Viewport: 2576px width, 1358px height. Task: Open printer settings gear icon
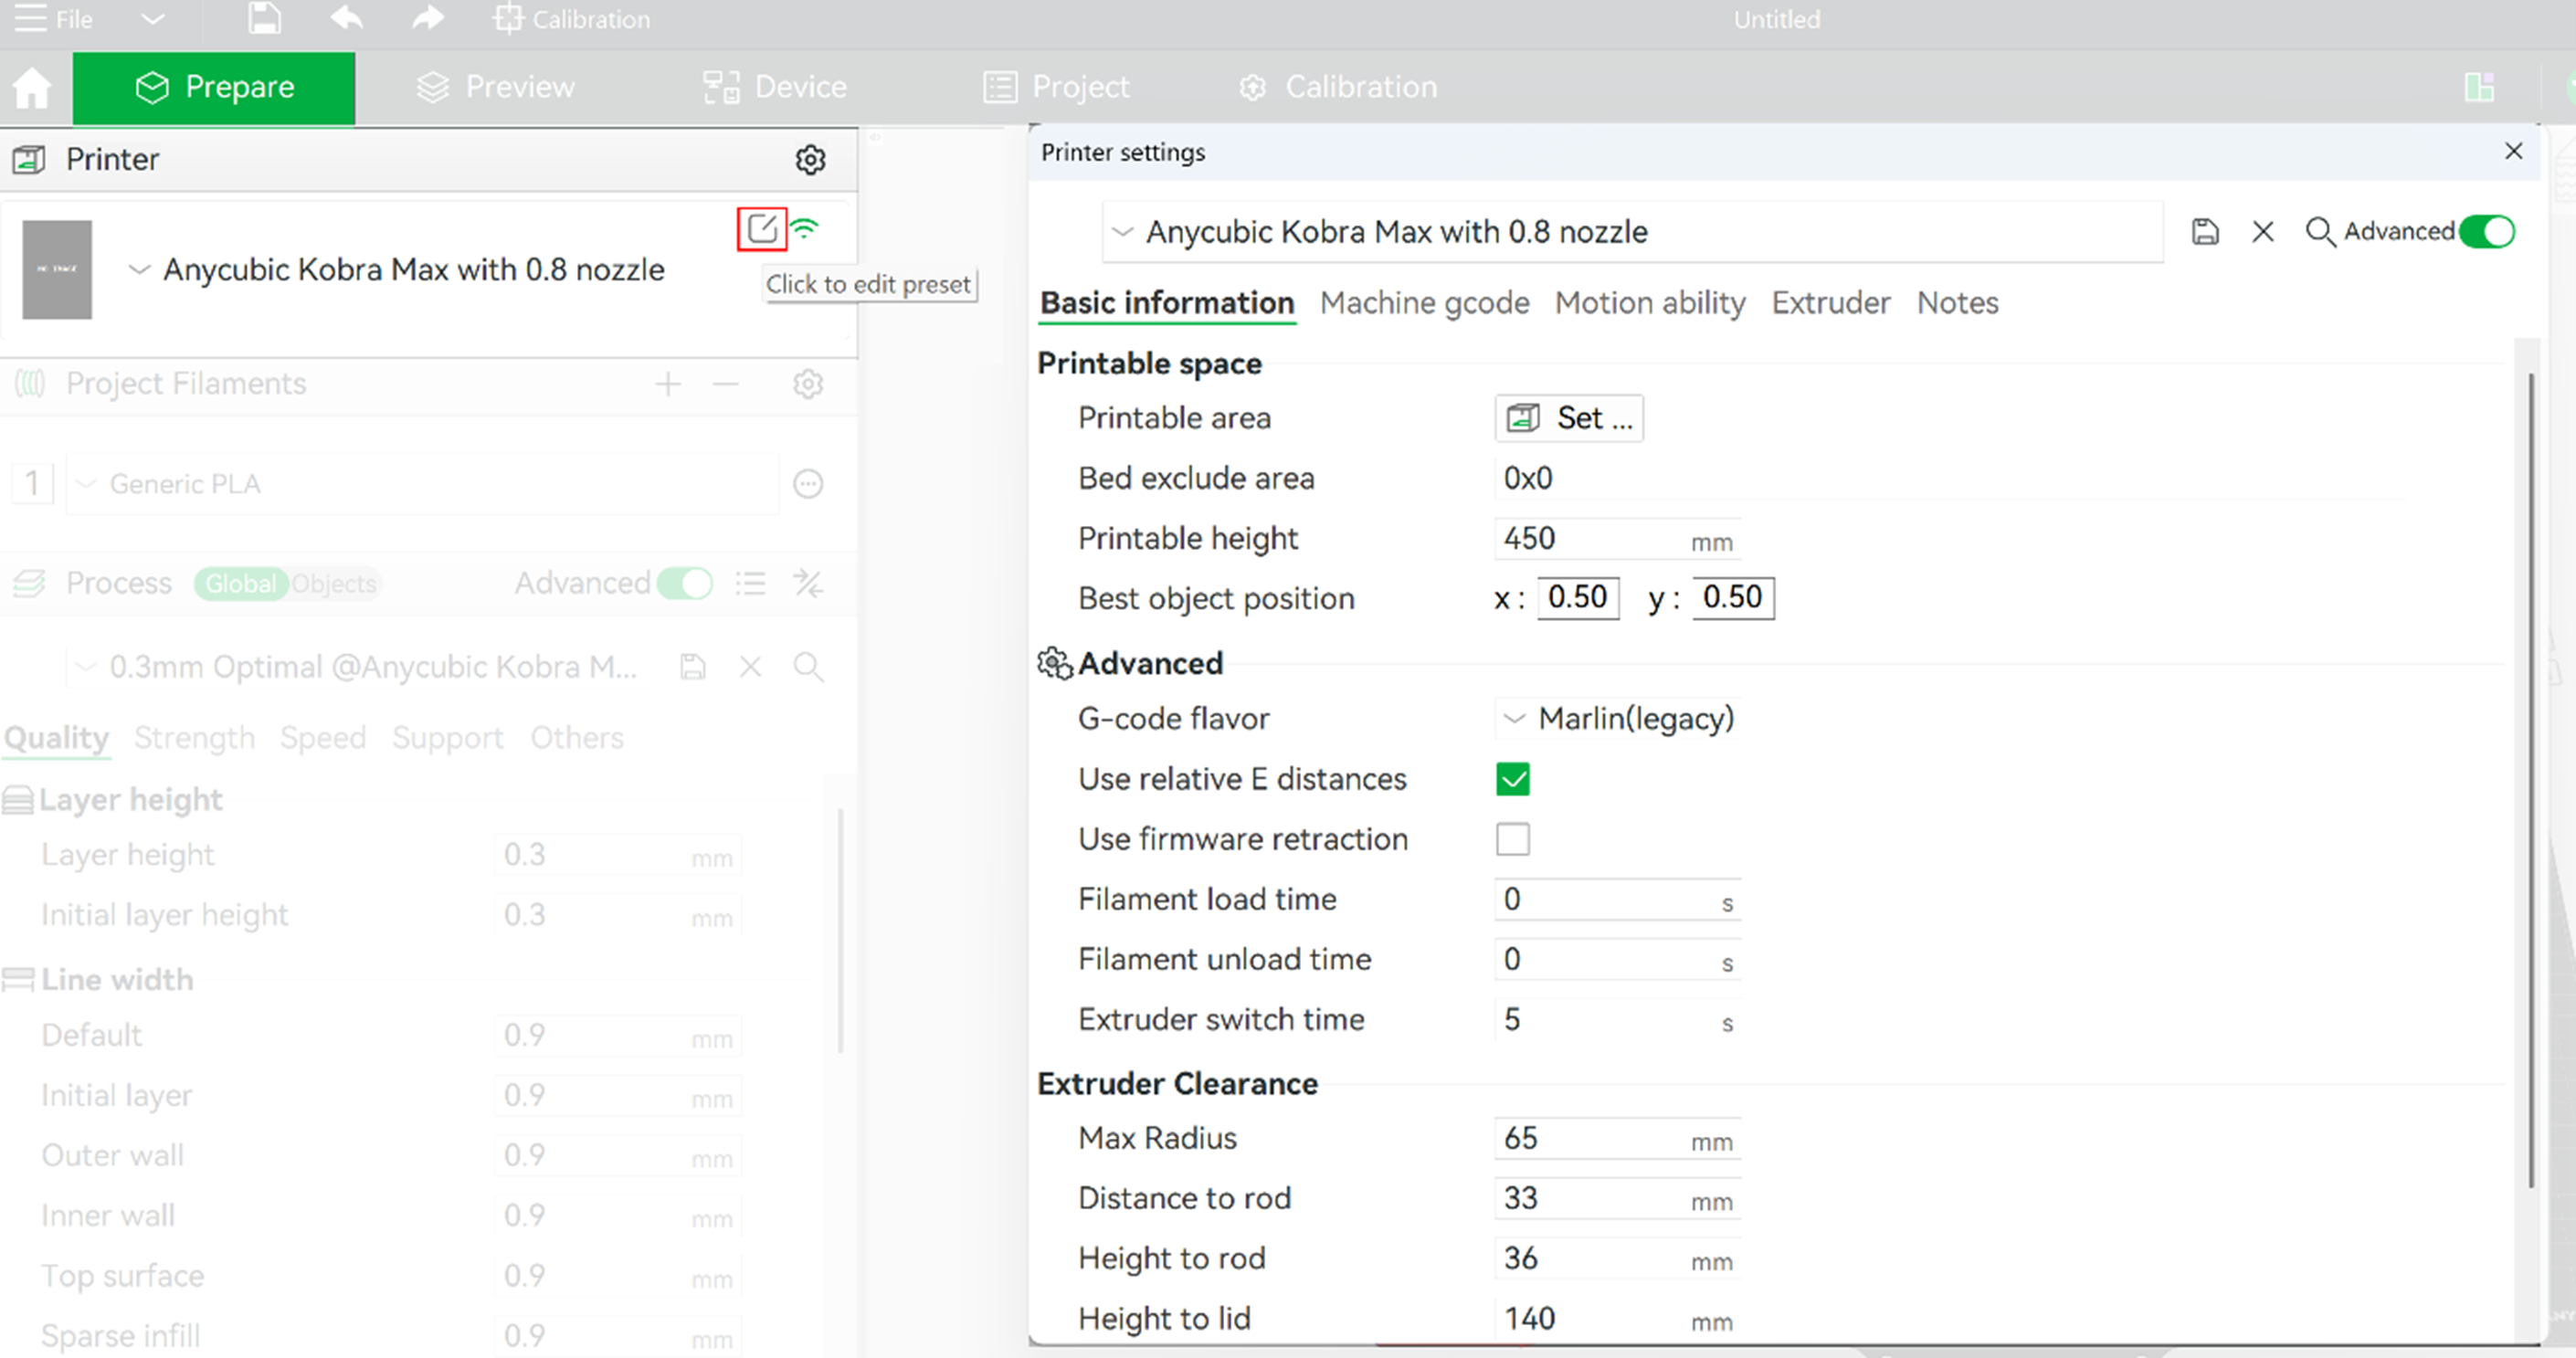[810, 160]
